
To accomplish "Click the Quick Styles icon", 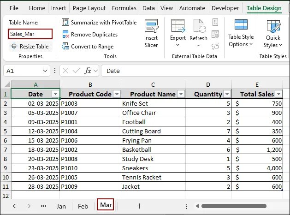I will (273, 26).
